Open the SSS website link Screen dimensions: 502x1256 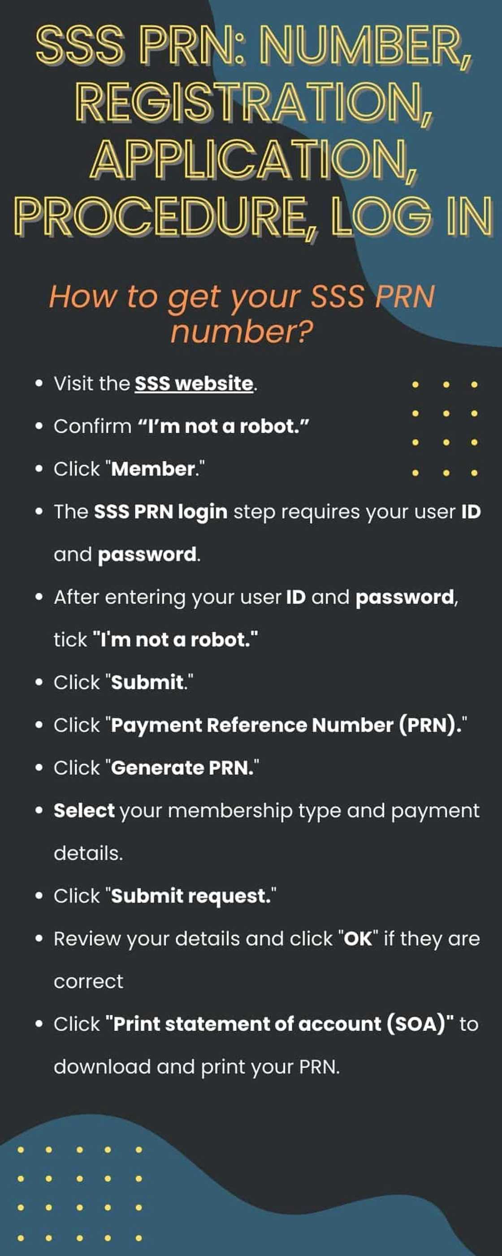tap(194, 384)
